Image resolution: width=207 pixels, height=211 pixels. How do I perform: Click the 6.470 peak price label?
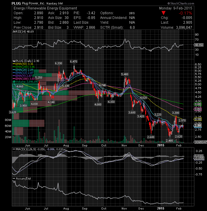tap(74, 62)
